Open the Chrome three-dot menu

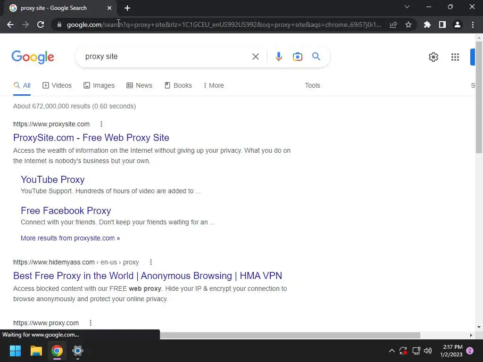coord(473,25)
